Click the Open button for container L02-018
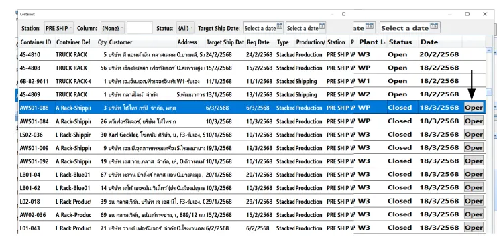 pyautogui.click(x=474, y=201)
